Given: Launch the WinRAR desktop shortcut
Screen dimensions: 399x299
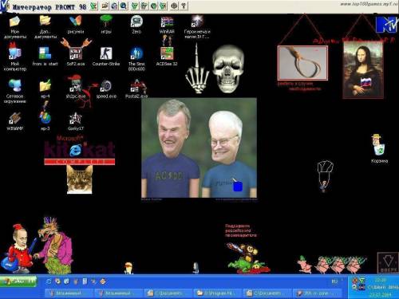Looking at the screenshot, I should point(167,25).
